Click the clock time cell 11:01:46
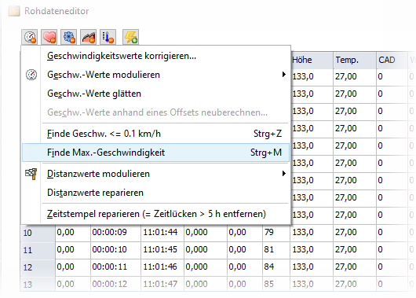 click(x=162, y=267)
